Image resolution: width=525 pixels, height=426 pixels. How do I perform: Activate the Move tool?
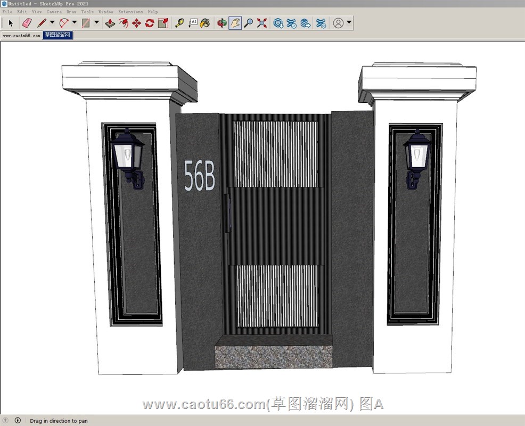pos(136,23)
